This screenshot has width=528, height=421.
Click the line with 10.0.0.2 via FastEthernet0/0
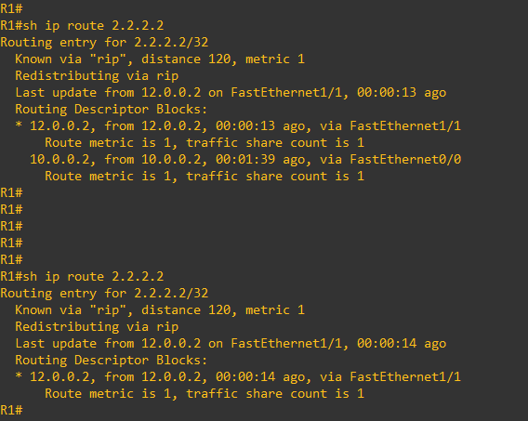pyautogui.click(x=245, y=160)
